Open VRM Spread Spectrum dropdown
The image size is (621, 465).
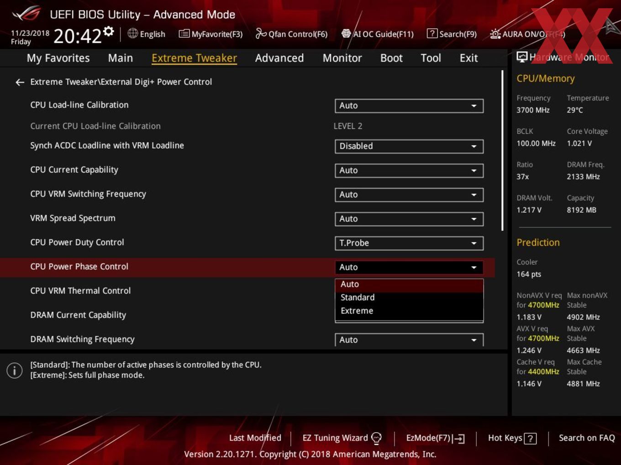tap(409, 219)
